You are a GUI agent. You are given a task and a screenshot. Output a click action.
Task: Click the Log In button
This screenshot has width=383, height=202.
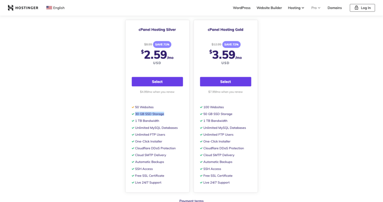(x=362, y=8)
